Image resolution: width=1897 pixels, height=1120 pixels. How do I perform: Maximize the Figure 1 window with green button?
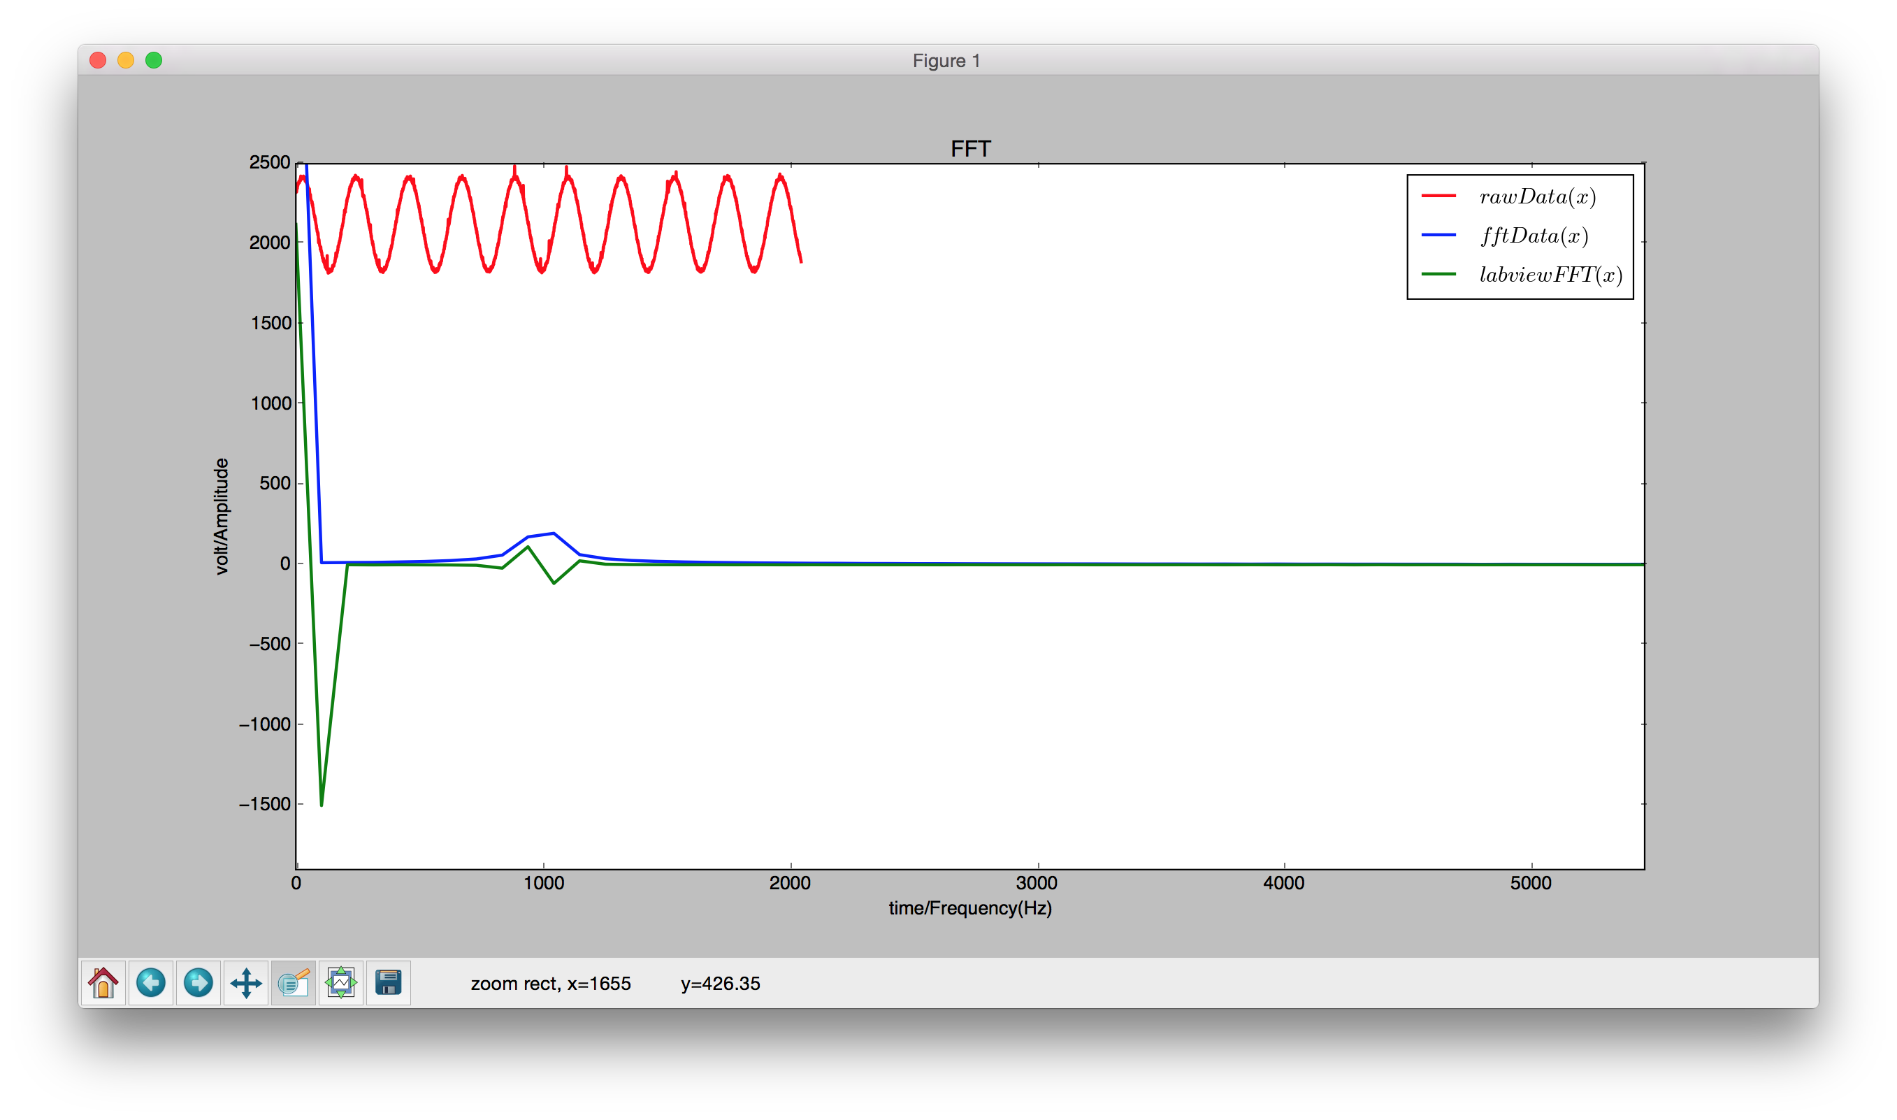(154, 60)
